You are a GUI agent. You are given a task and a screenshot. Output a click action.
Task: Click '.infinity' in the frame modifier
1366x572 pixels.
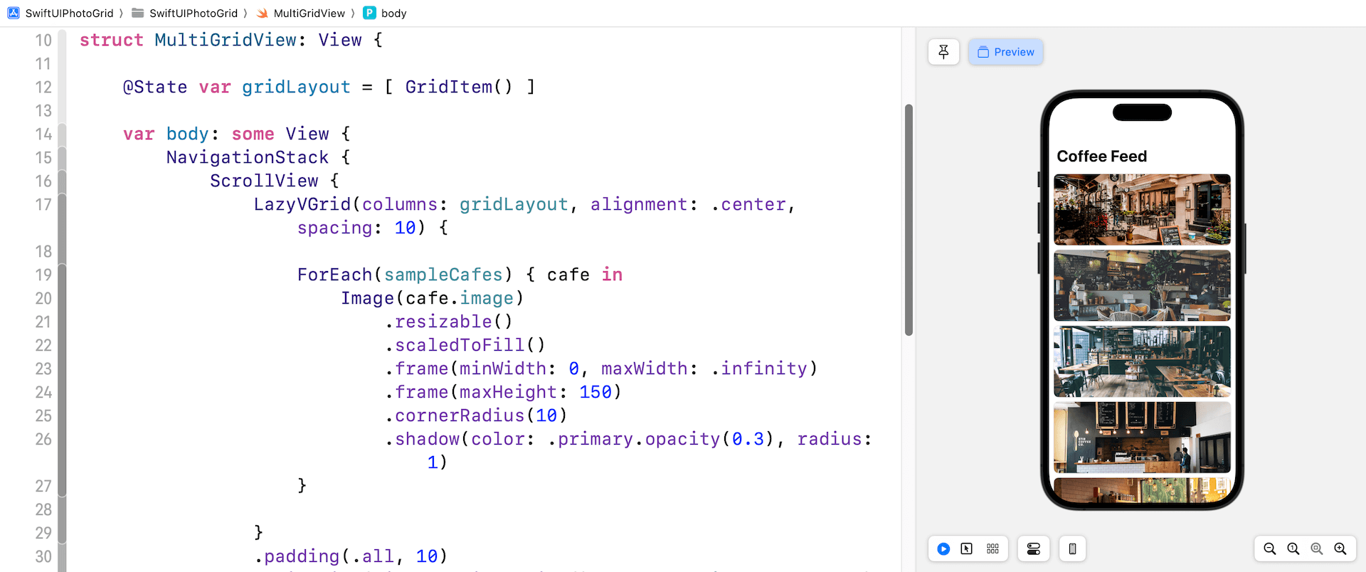[x=759, y=369]
